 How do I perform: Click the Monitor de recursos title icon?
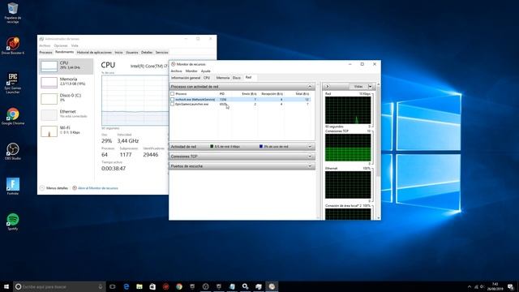tap(173, 64)
